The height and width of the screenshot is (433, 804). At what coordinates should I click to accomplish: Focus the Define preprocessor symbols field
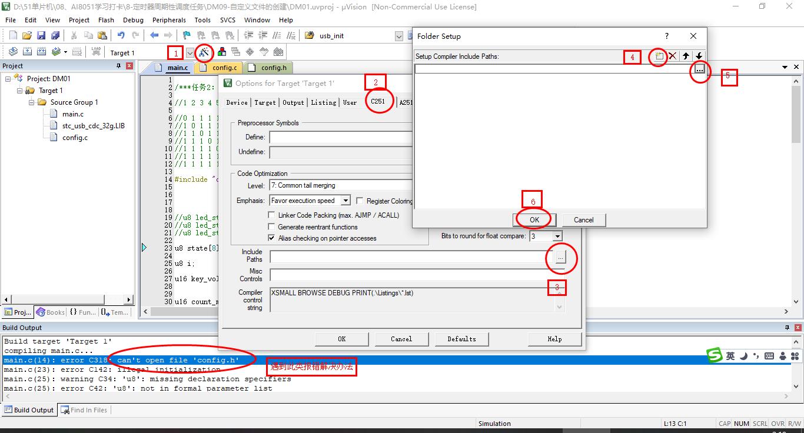[341, 138]
